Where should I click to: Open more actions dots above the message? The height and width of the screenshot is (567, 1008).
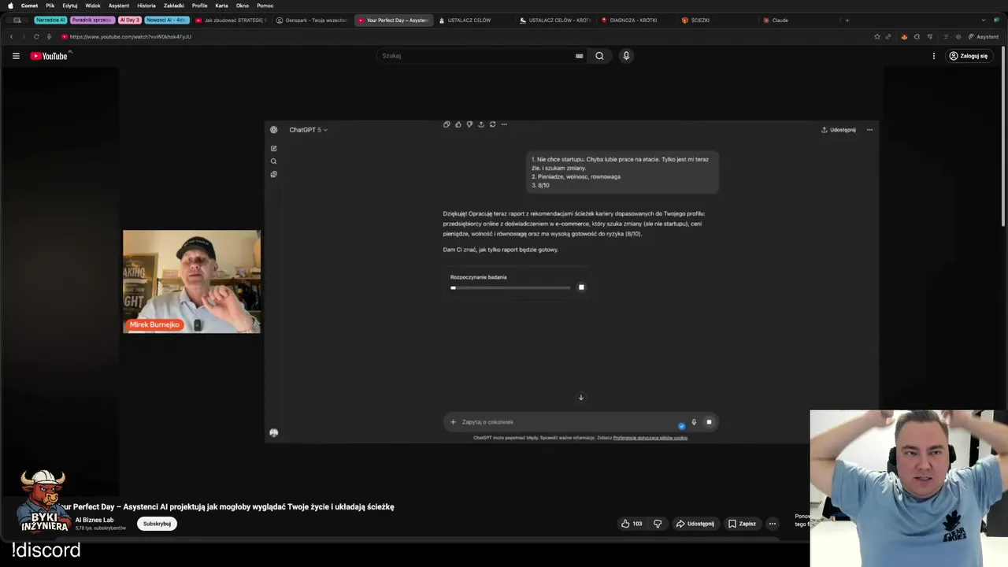click(x=504, y=124)
